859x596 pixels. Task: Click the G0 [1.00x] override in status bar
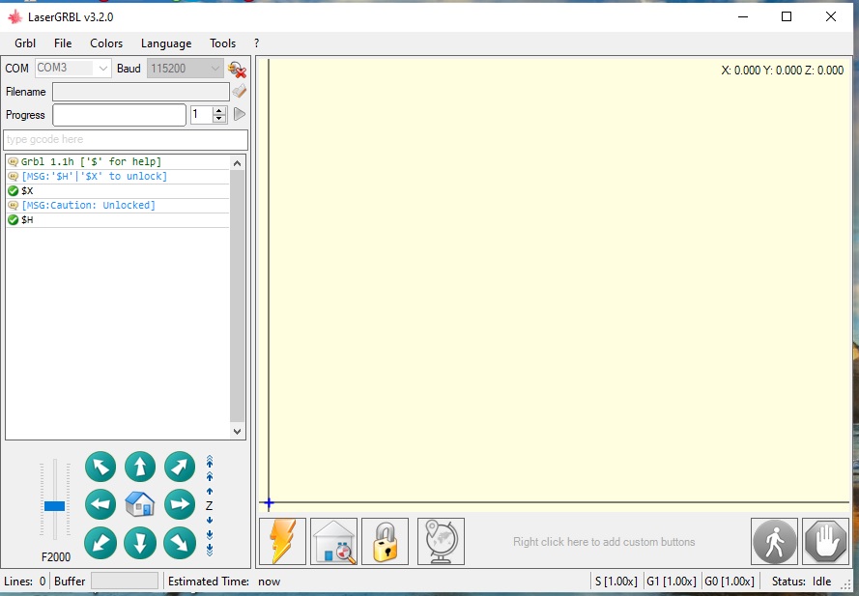[730, 582]
